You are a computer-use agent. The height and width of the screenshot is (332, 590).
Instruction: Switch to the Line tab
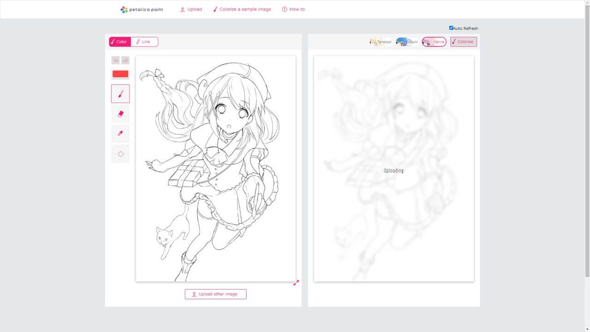tap(145, 42)
